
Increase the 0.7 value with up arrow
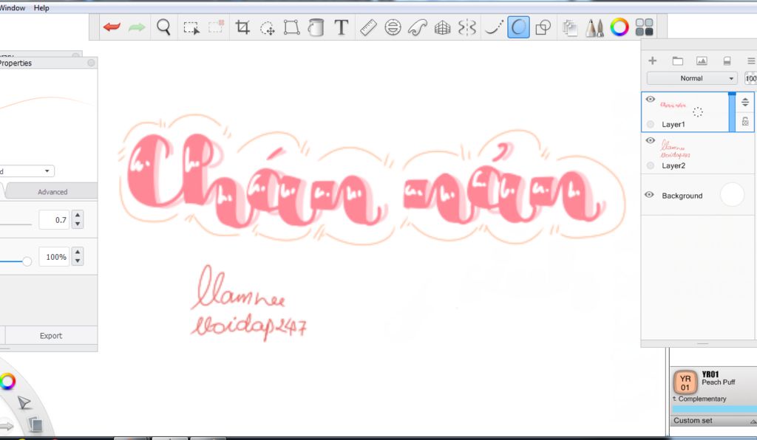[78, 215]
